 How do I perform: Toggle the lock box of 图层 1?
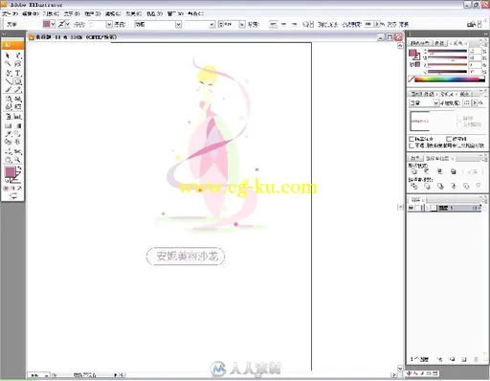[417, 208]
